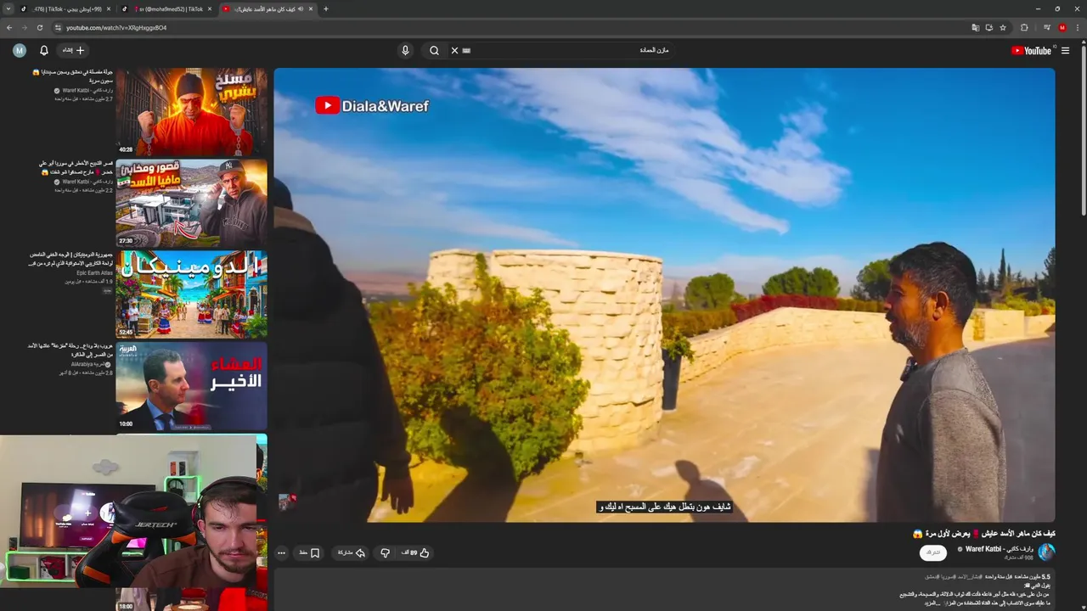
Task: Open Dominican Republic video thumbnail
Action: [191, 294]
